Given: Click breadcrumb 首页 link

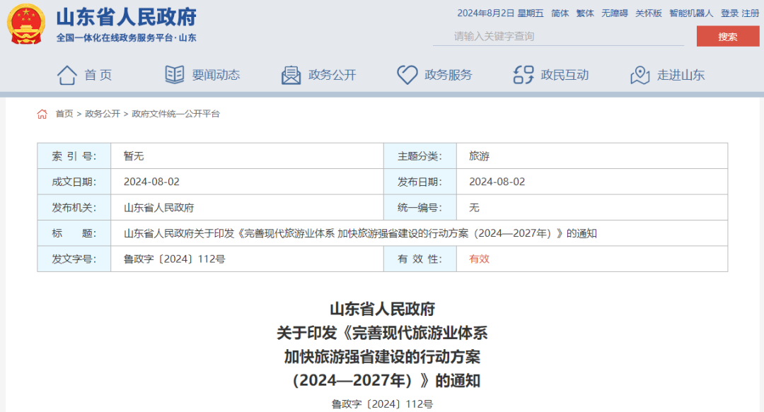Looking at the screenshot, I should coord(64,114).
